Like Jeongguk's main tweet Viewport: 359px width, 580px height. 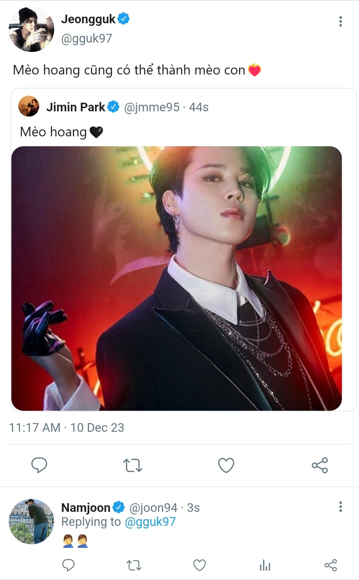(x=226, y=465)
